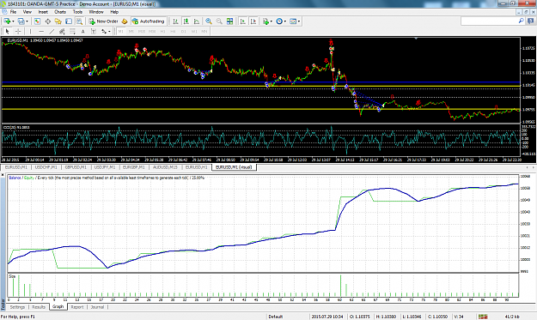
Task: Toggle the Strategy Tester icon
Action: 79,21
